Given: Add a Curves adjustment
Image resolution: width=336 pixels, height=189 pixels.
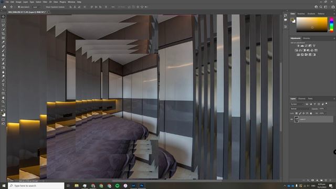Looking at the screenshot, I should [306, 46].
